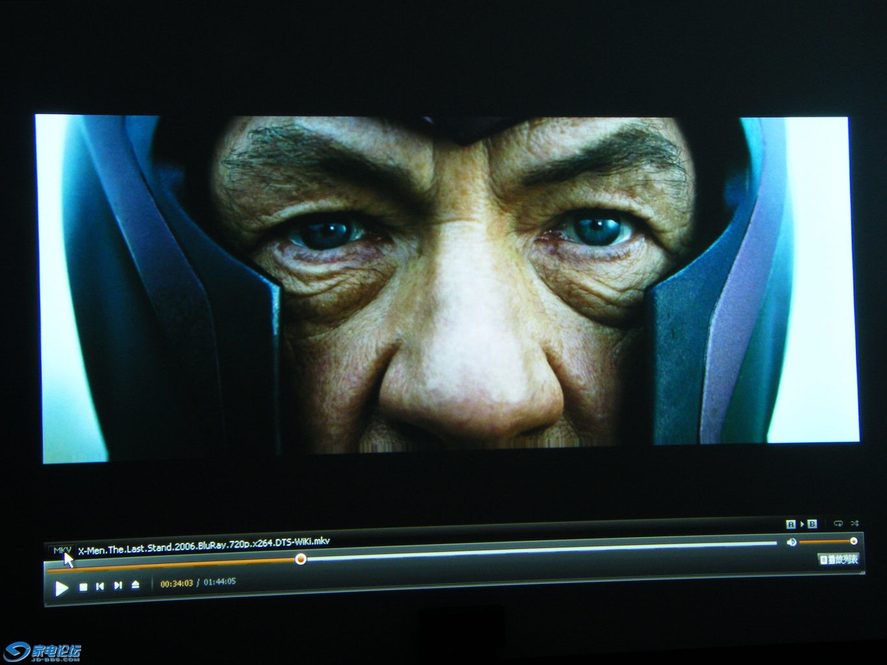Set A point of A-B repeat

point(791,524)
